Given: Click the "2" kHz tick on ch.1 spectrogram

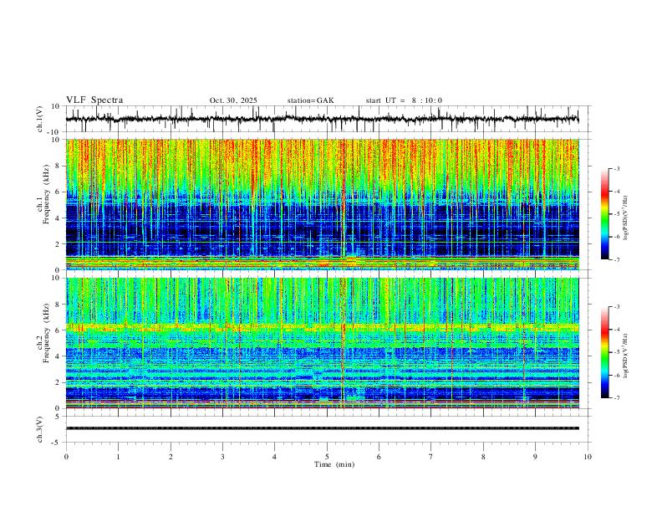Looking at the screenshot, I should tap(57, 244).
